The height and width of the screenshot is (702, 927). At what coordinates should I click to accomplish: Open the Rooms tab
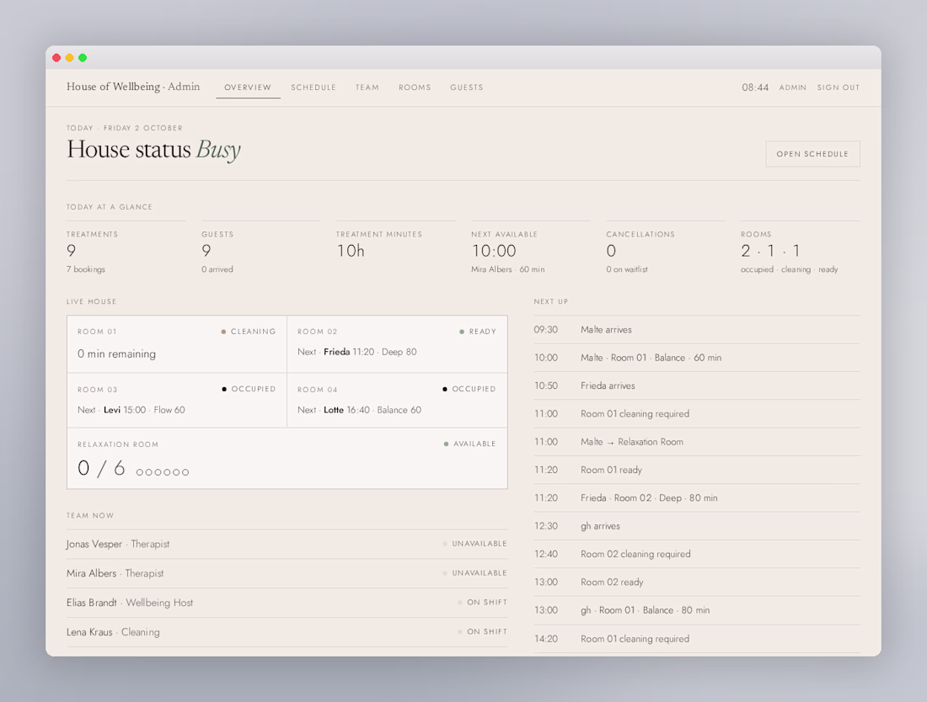tap(415, 88)
